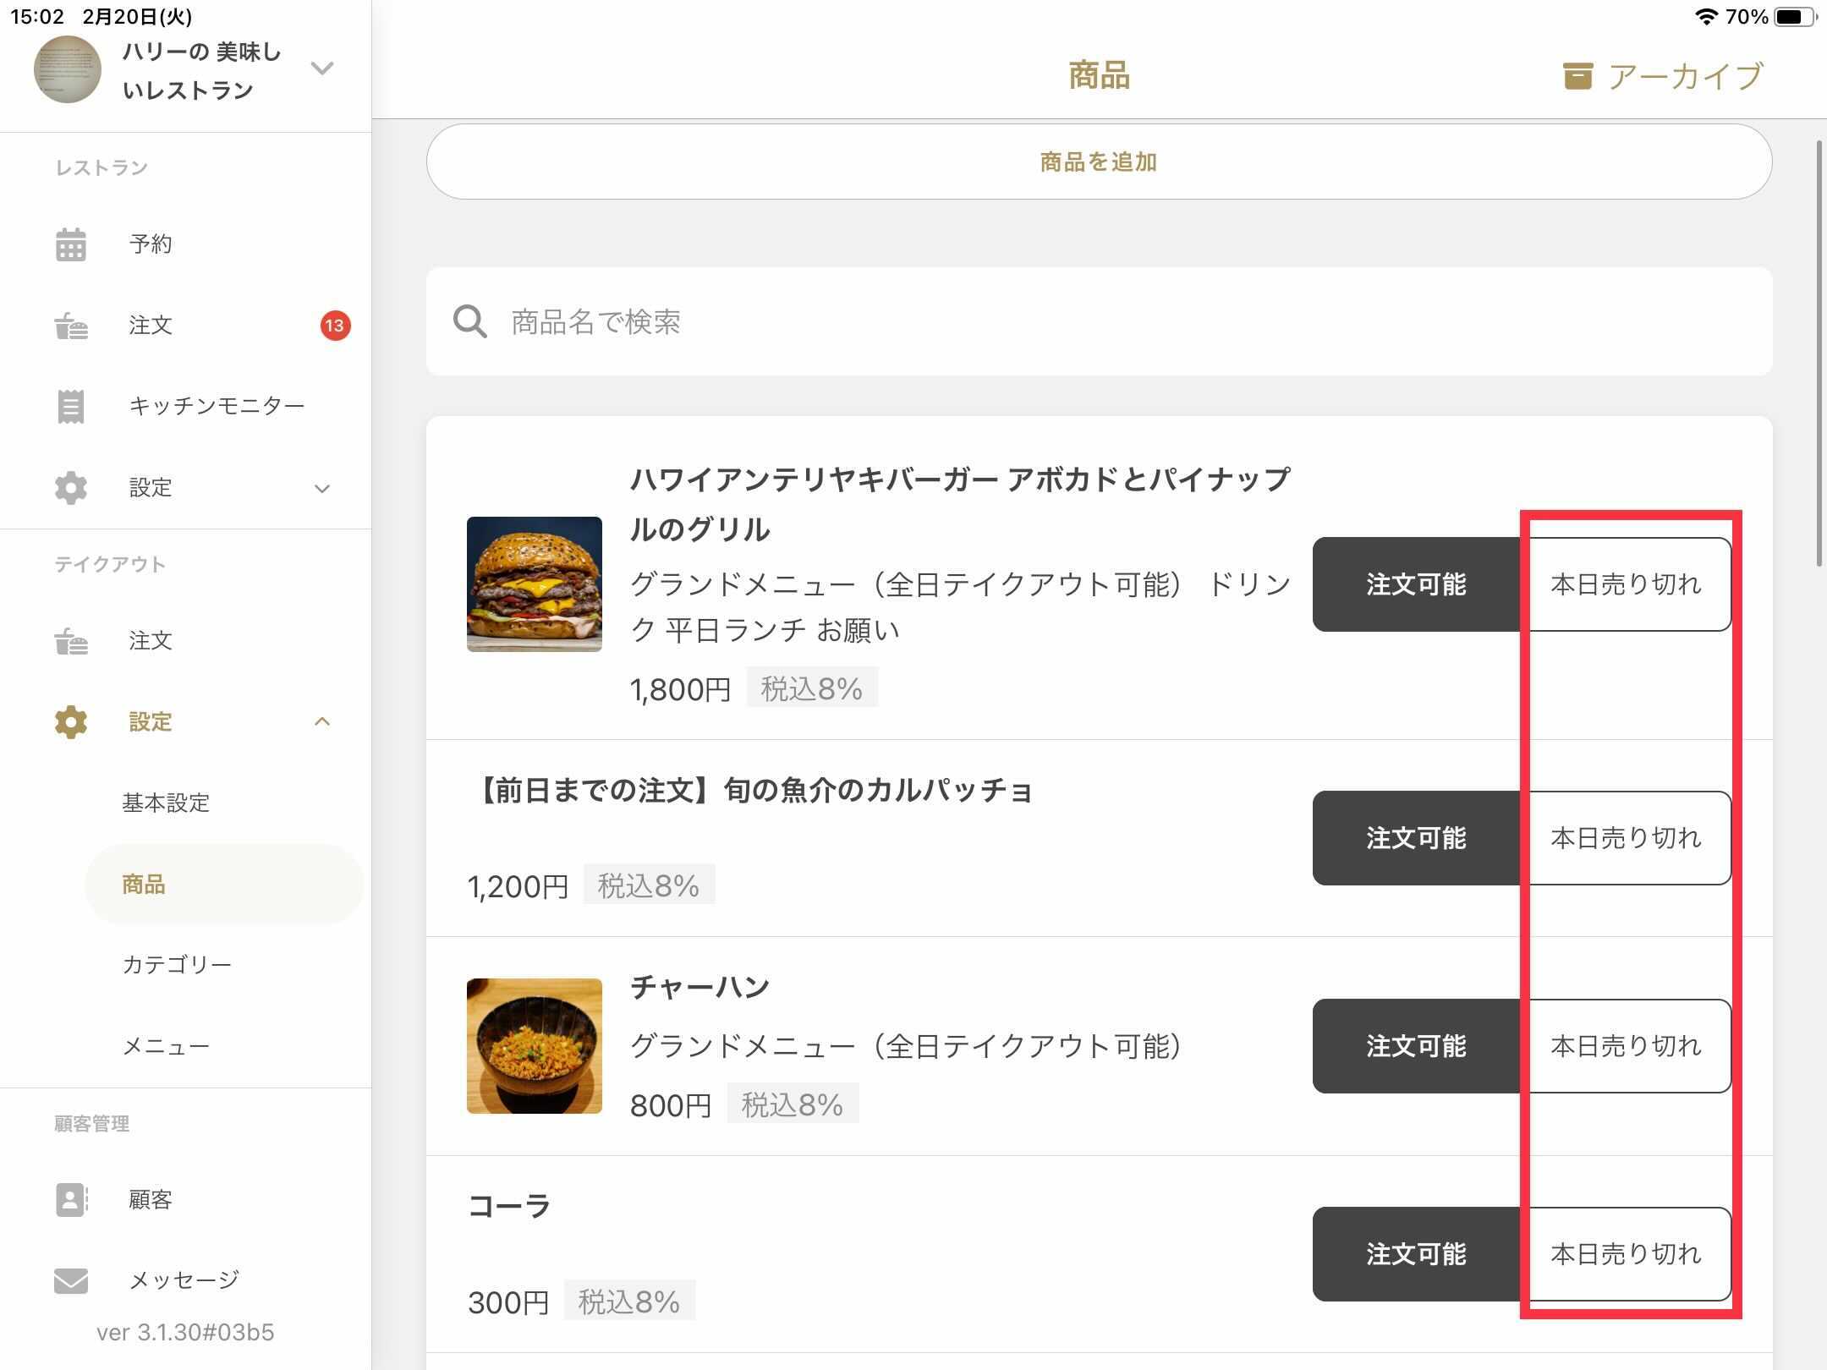Open the カテゴリー settings page
1827x1370 pixels.
click(177, 965)
